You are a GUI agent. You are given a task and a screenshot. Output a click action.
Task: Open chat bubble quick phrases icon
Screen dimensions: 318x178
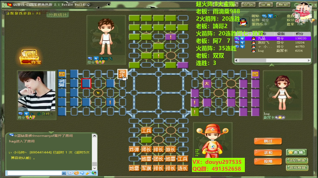[x=70, y=173]
